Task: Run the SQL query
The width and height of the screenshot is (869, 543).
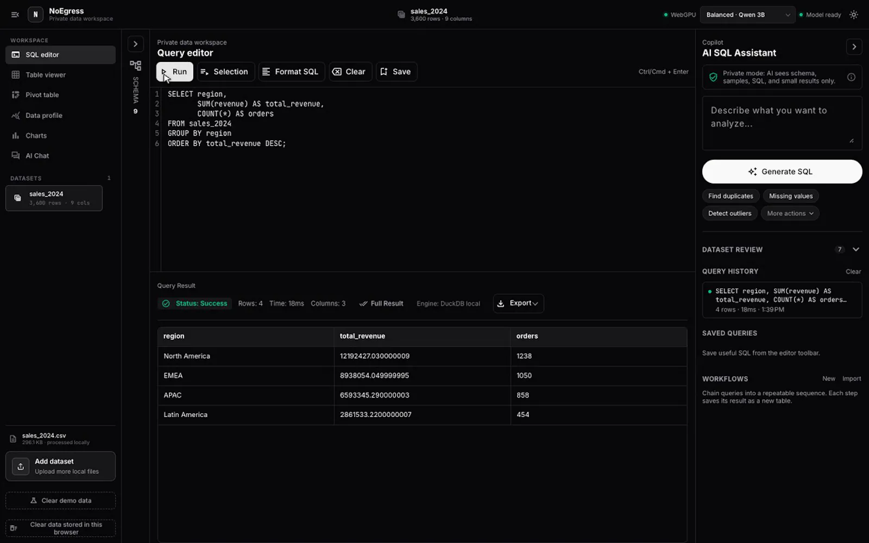Action: pyautogui.click(x=175, y=72)
